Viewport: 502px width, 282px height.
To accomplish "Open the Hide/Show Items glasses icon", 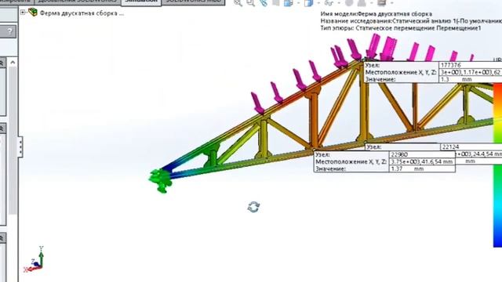I will pyautogui.click(x=329, y=3).
